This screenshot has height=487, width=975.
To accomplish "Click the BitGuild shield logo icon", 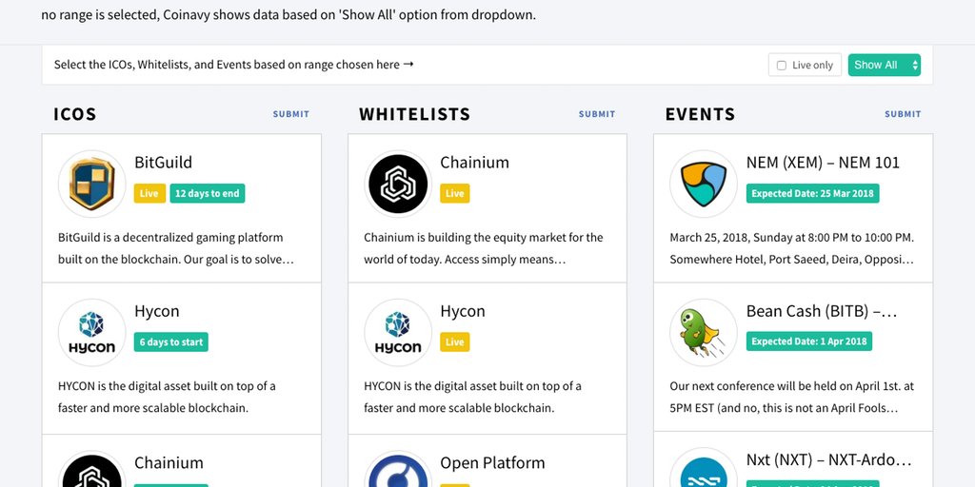I will coord(92,184).
